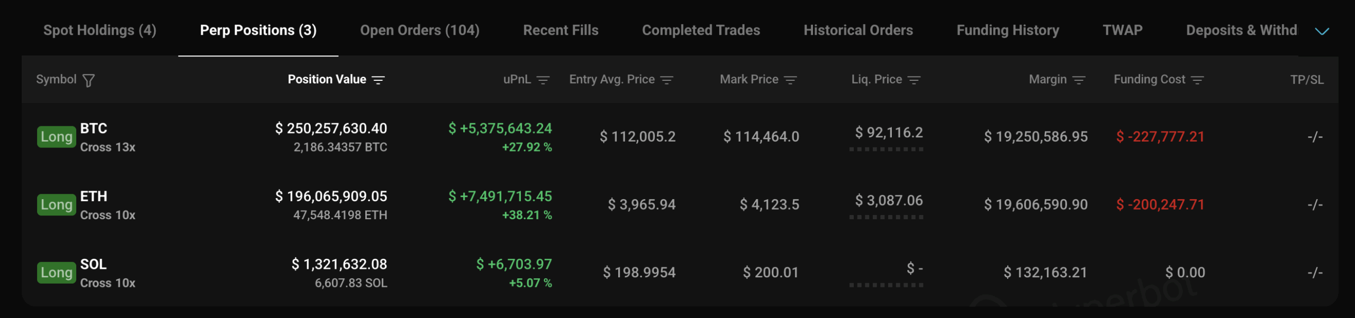Click the BTC liquidation price value
Image resolution: width=1355 pixels, height=318 pixels.
(x=889, y=133)
